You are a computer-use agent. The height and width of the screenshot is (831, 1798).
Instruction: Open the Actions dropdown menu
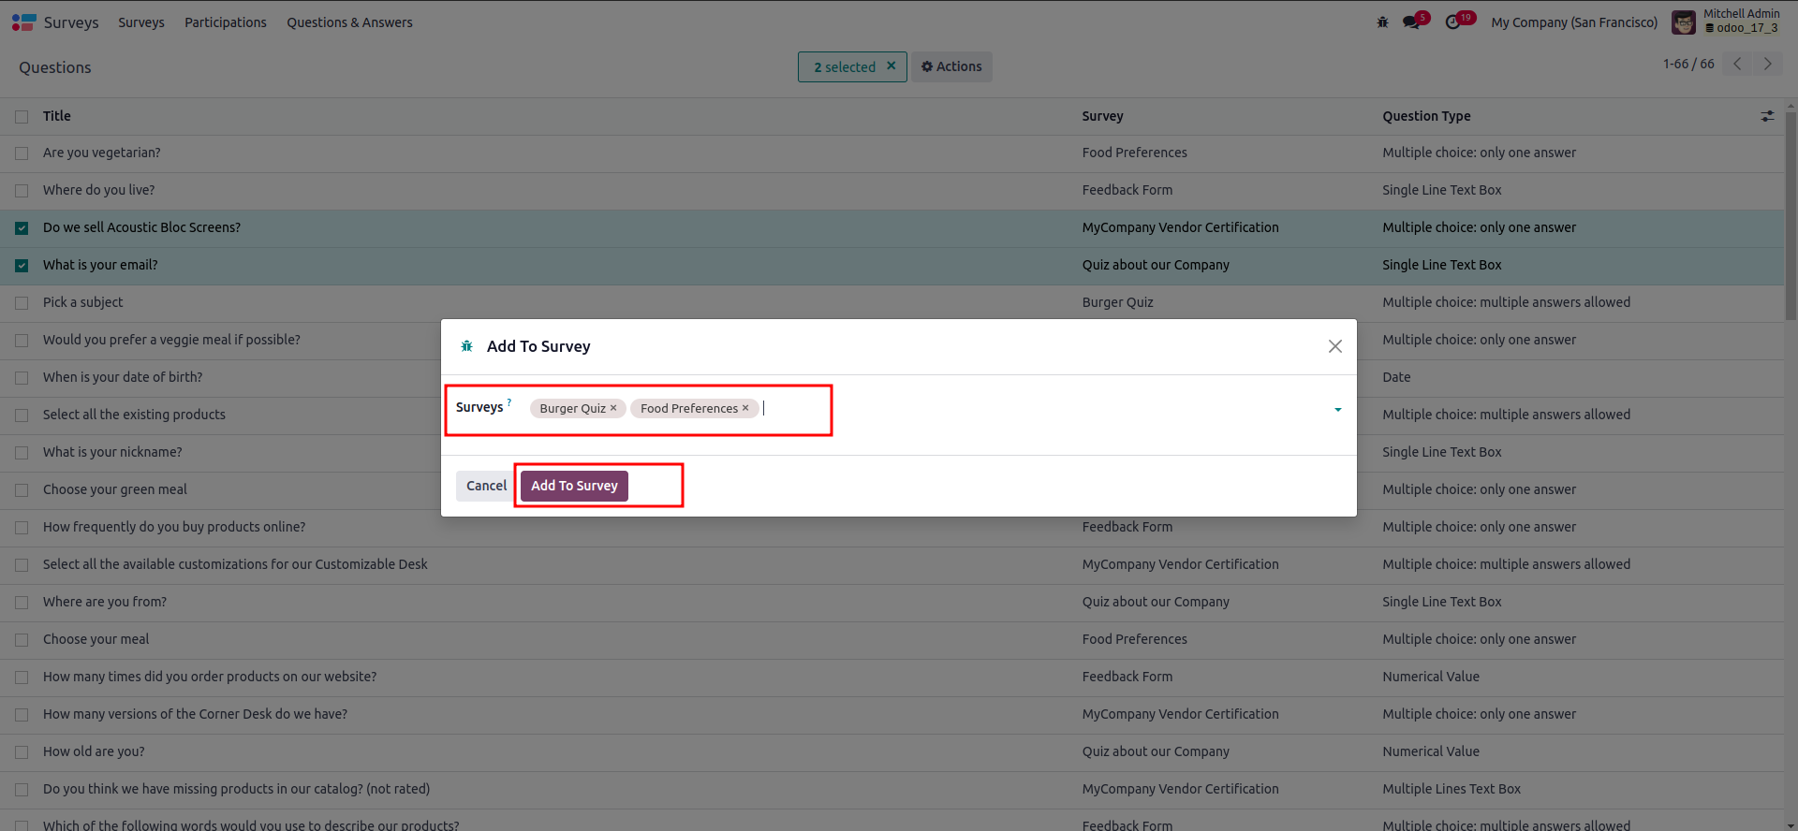coord(951,66)
